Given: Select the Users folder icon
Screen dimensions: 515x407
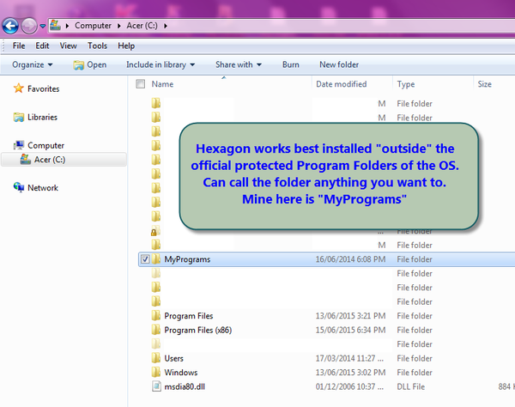Looking at the screenshot, I should pos(156,358).
